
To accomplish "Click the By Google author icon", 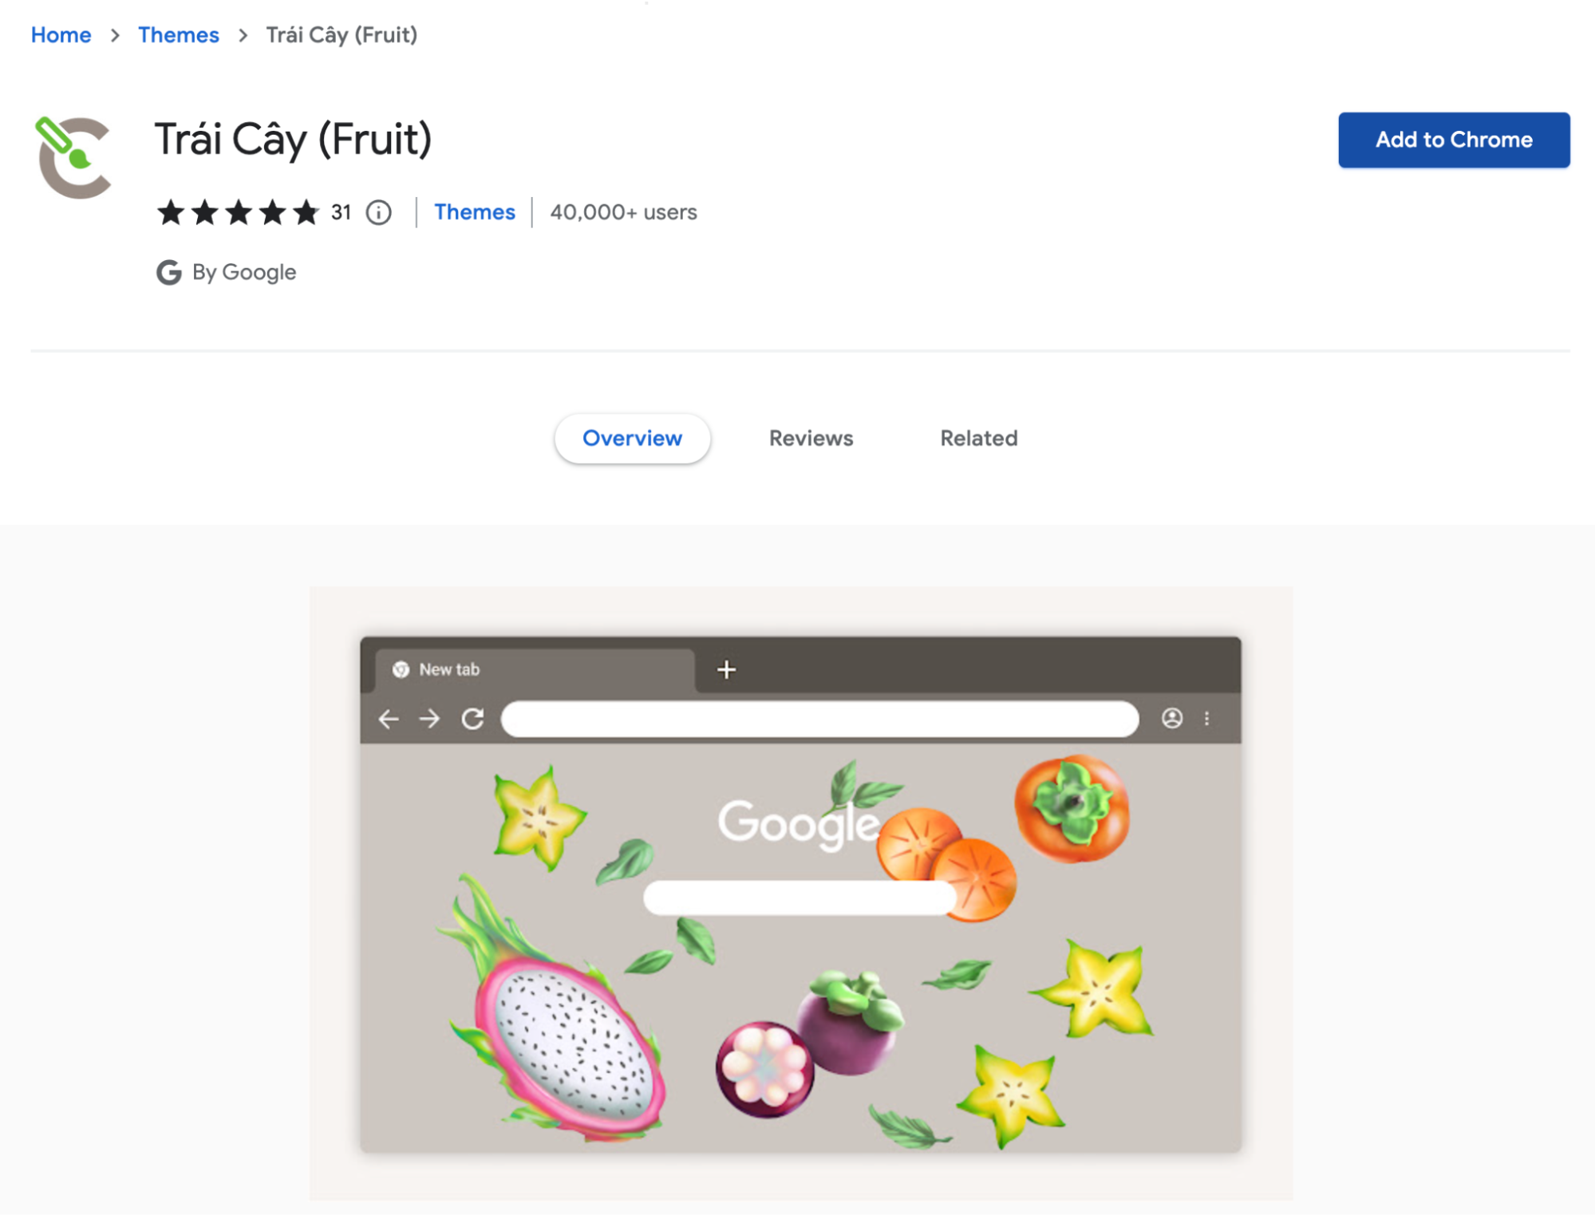I will [x=167, y=272].
